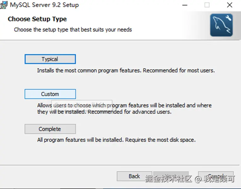Close the MySQL Server Setup window
This screenshot has width=241, height=189.
(x=230, y=5)
